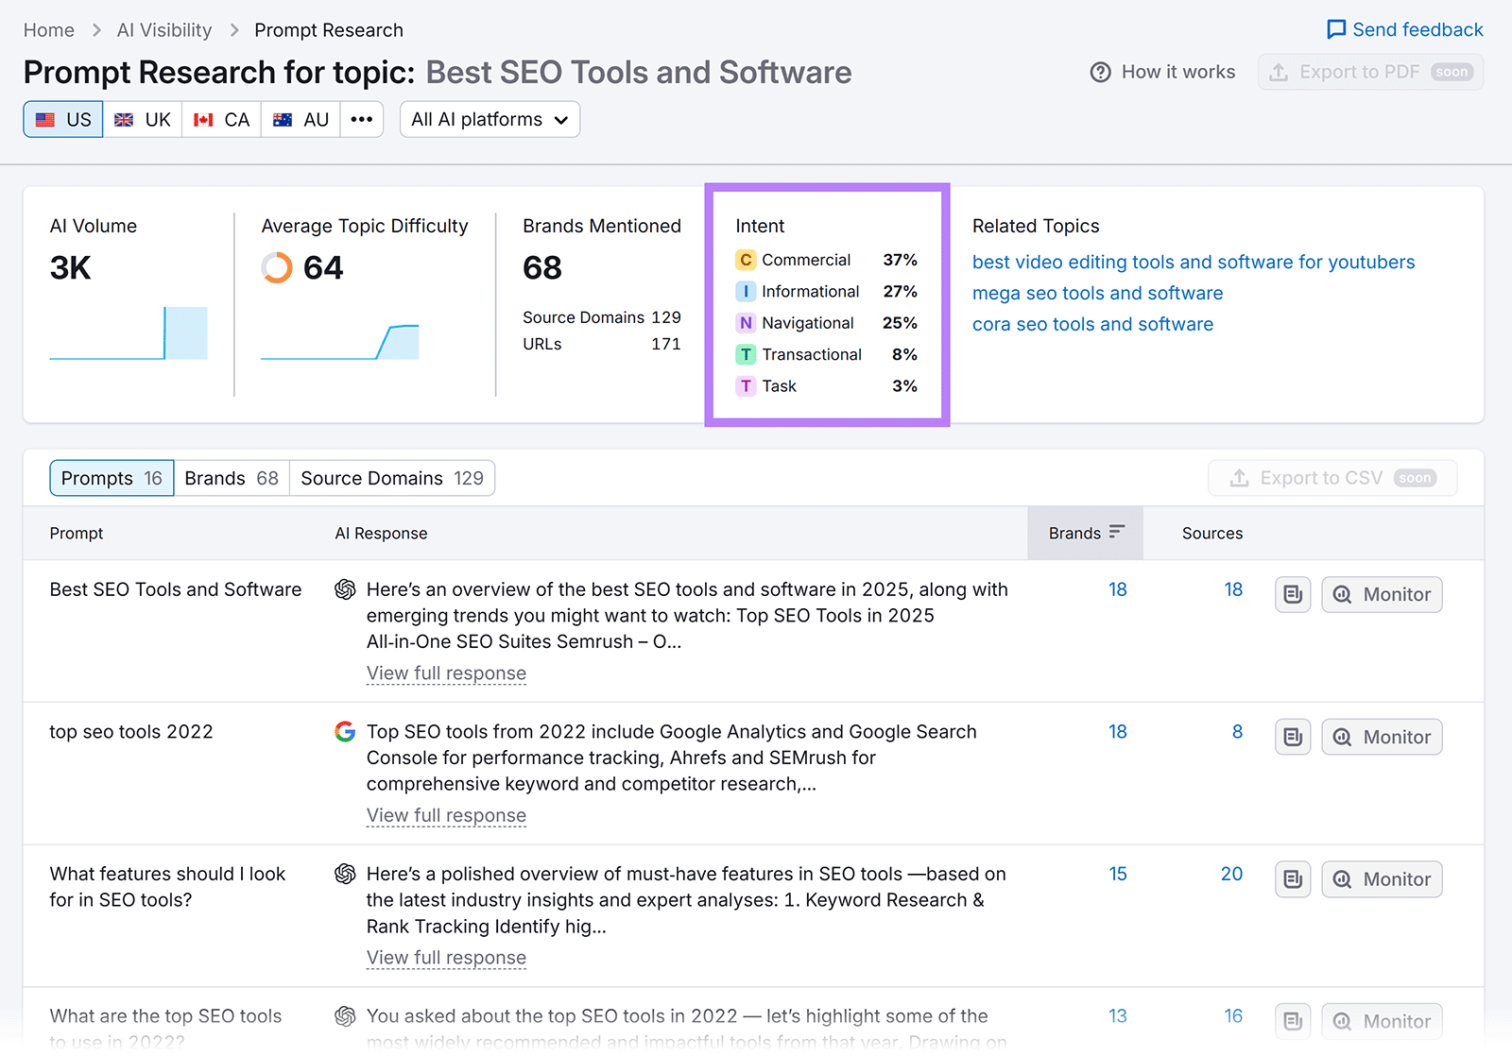Open the Brands tab

pyautogui.click(x=232, y=479)
